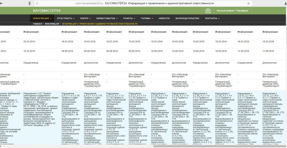The image size is (287, 148).
Task: Reload the page using the refresh icon
Action: click(x=37, y=3)
